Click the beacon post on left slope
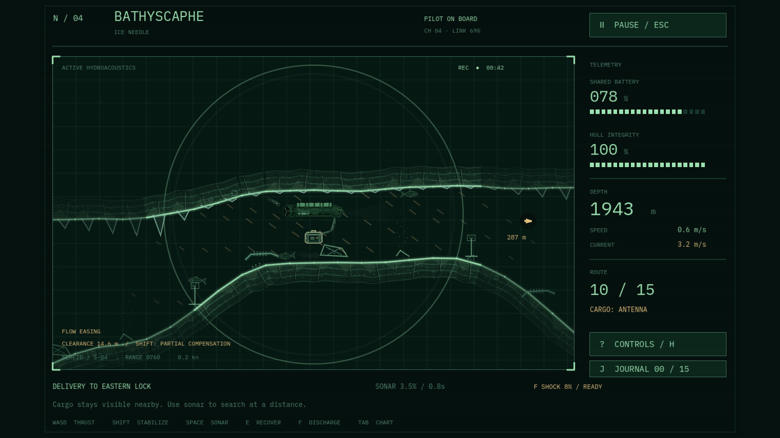This screenshot has width=780, height=438. point(195,294)
